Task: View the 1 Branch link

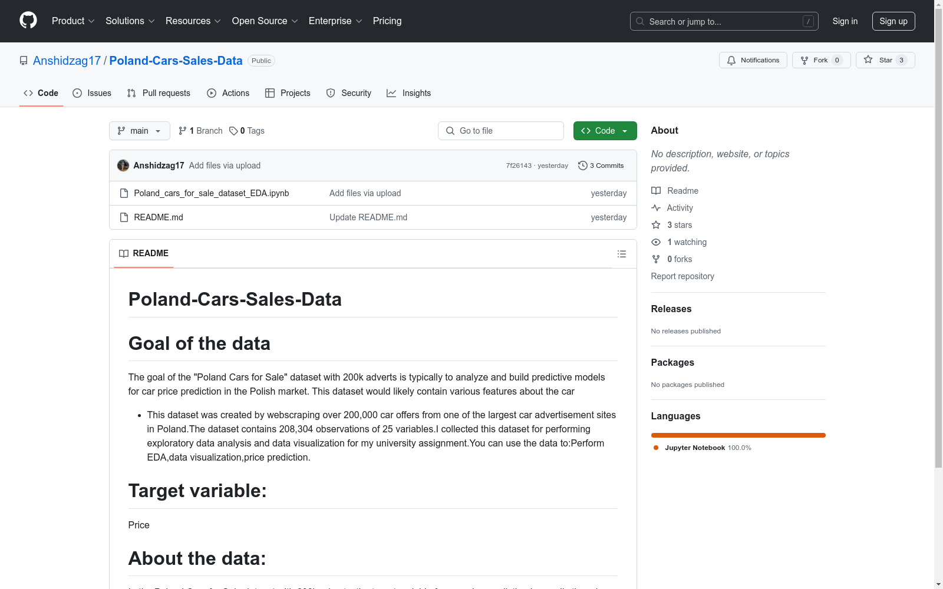Action: [x=200, y=131]
